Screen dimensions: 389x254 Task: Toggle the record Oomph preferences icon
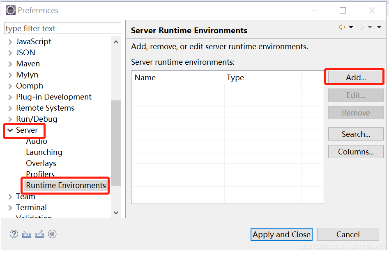[52, 234]
